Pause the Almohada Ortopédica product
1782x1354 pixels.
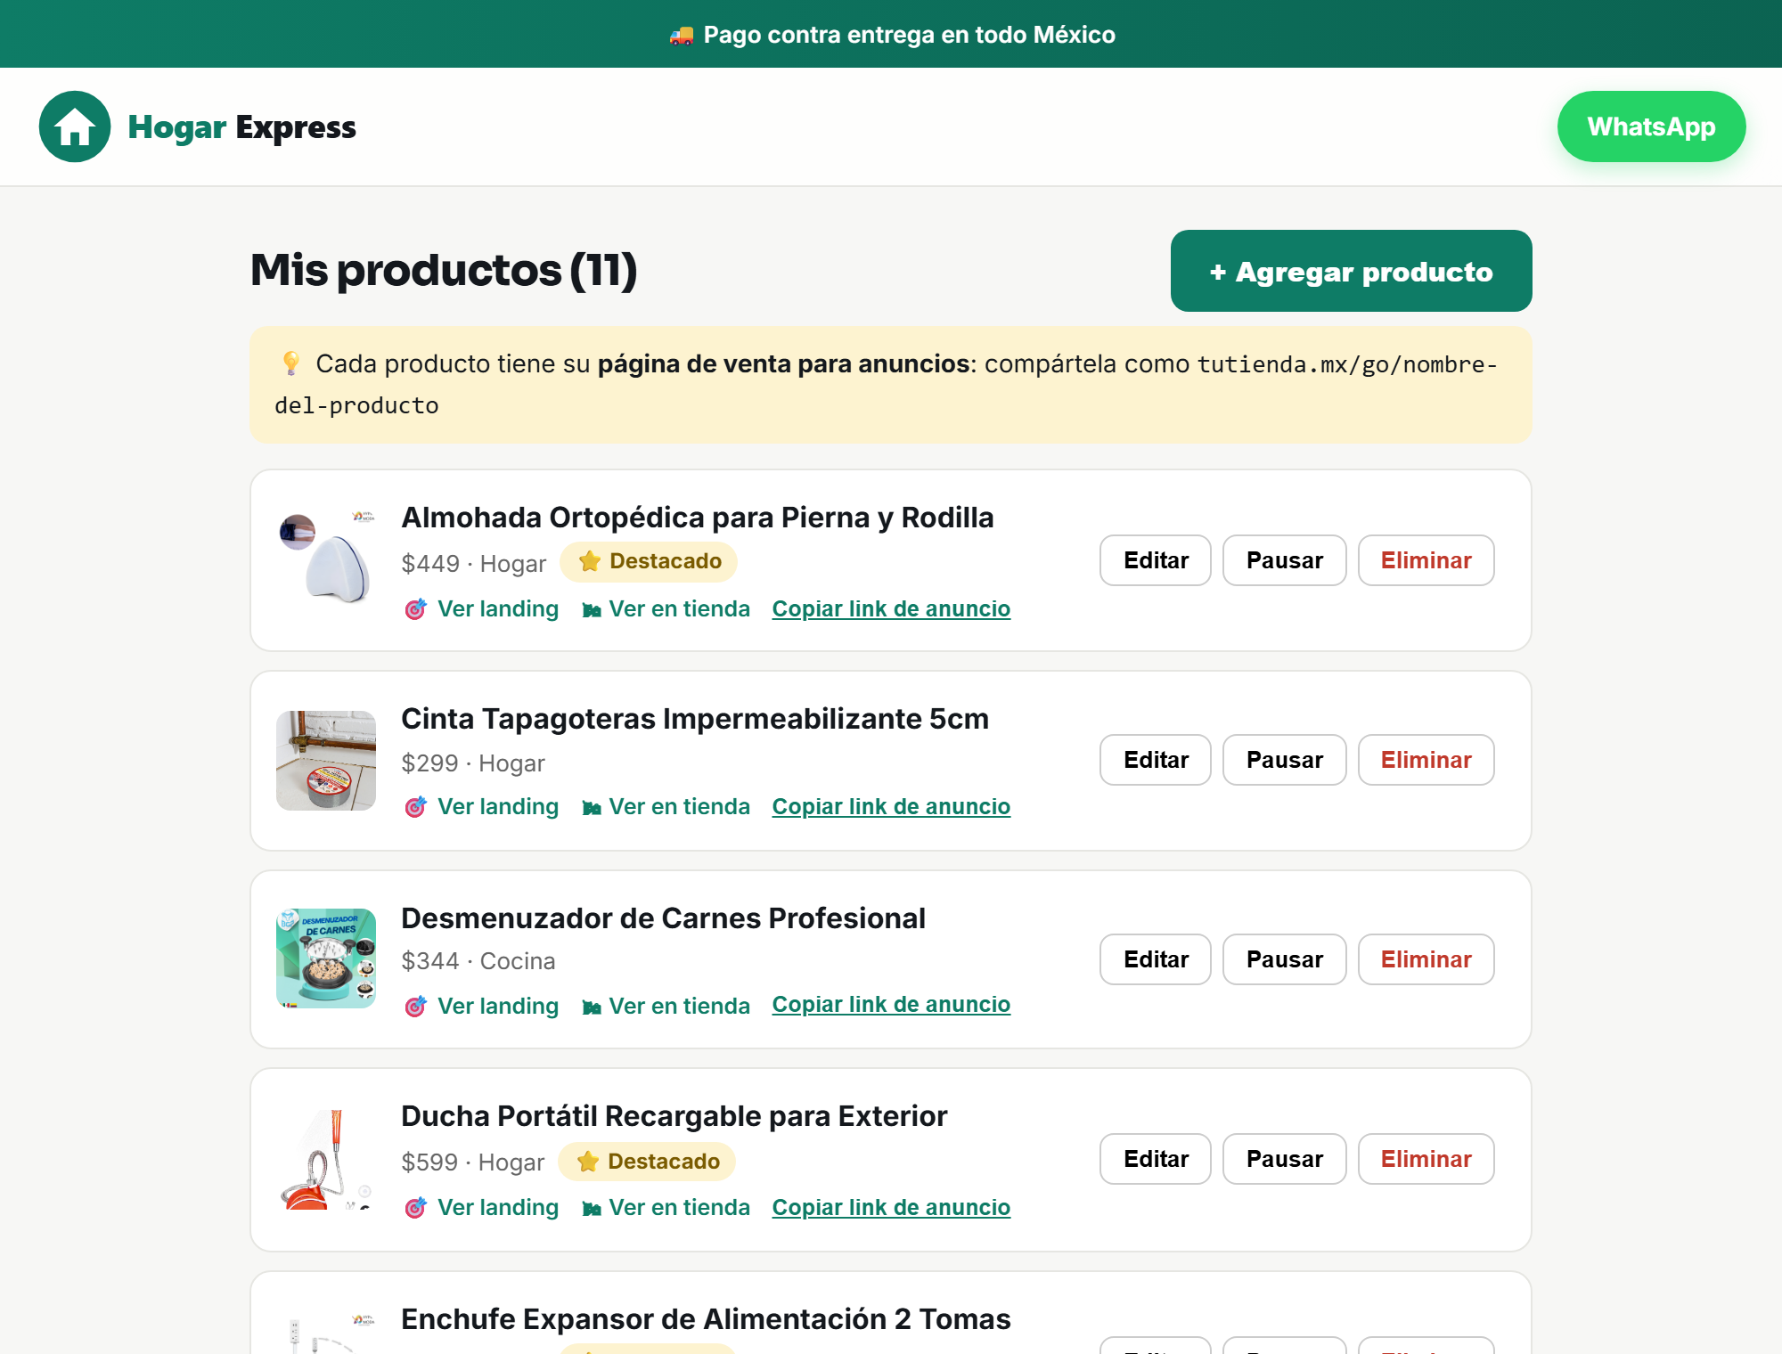click(x=1284, y=560)
